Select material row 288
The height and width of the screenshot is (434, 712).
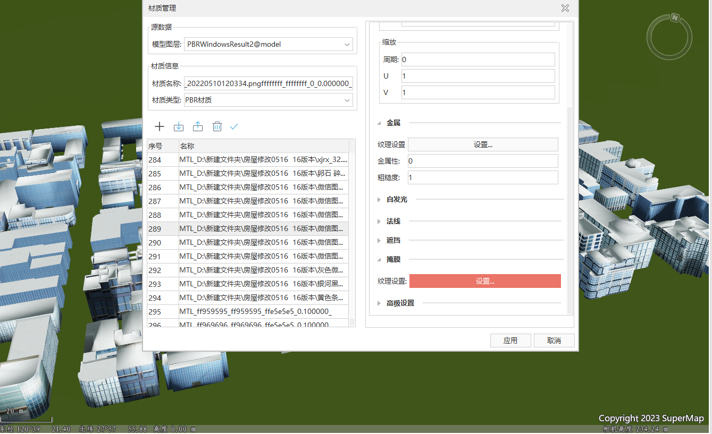point(248,215)
